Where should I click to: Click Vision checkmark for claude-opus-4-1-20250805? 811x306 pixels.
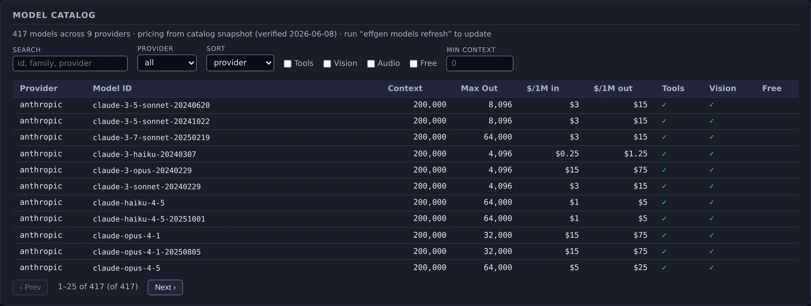(x=711, y=252)
